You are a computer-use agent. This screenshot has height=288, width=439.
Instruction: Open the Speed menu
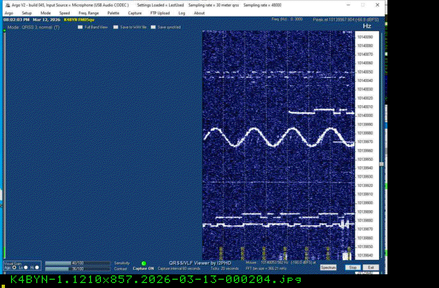(x=64, y=13)
